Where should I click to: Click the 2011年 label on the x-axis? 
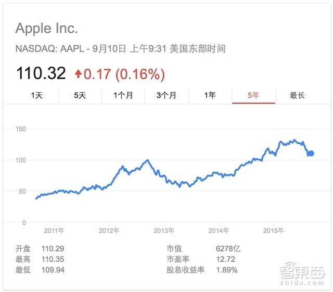tap(54, 230)
